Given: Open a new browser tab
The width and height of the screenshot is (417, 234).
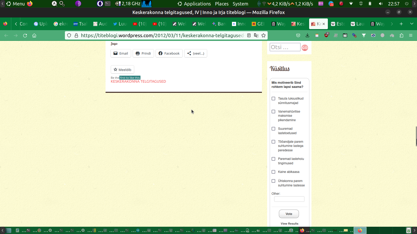Looking at the screenshot, I should (x=401, y=24).
